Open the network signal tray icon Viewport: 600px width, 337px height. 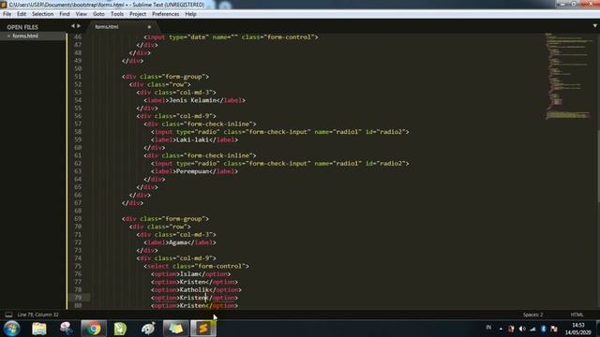point(532,329)
